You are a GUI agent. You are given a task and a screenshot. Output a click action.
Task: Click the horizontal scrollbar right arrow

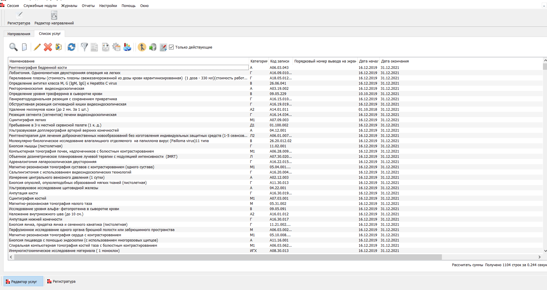(539, 257)
